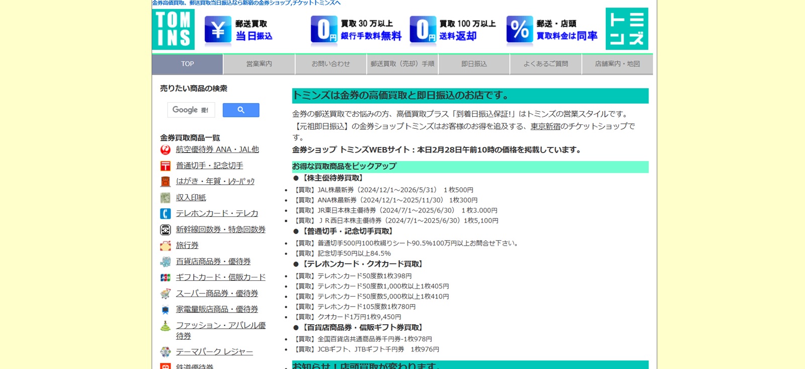Click the mailbox icon beside はがき・年賀
The width and height of the screenshot is (805, 369).
click(x=165, y=181)
